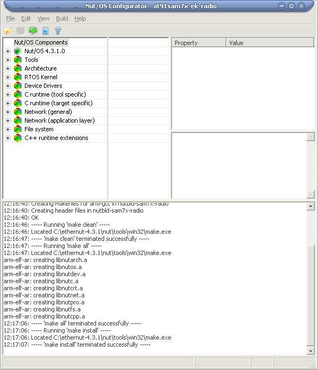Click log line "'make all' terminated successfully"
This screenshot has width=318, height=370.
click(73, 323)
